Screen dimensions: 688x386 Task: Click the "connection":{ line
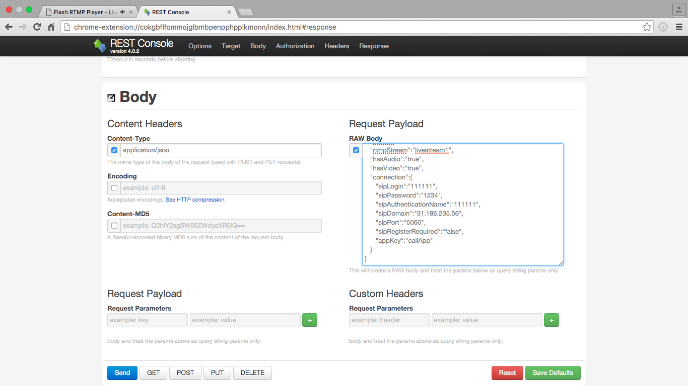tap(391, 177)
